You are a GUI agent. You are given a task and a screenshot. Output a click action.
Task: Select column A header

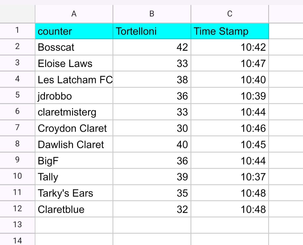74,14
